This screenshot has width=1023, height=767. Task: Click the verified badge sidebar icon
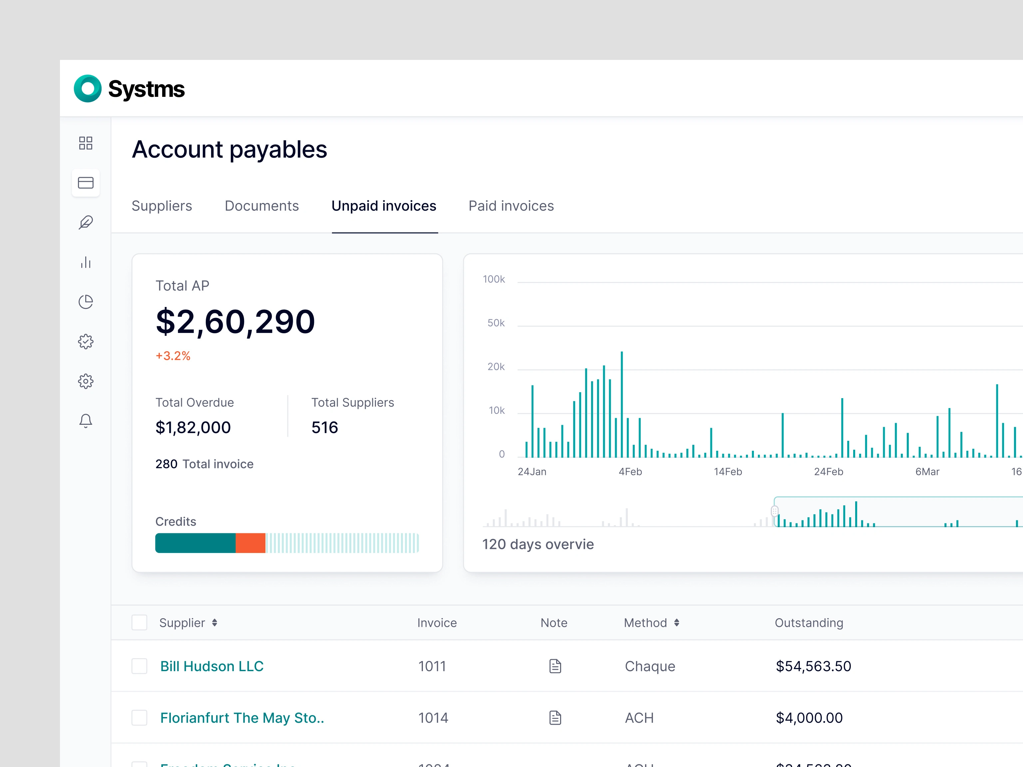point(86,342)
